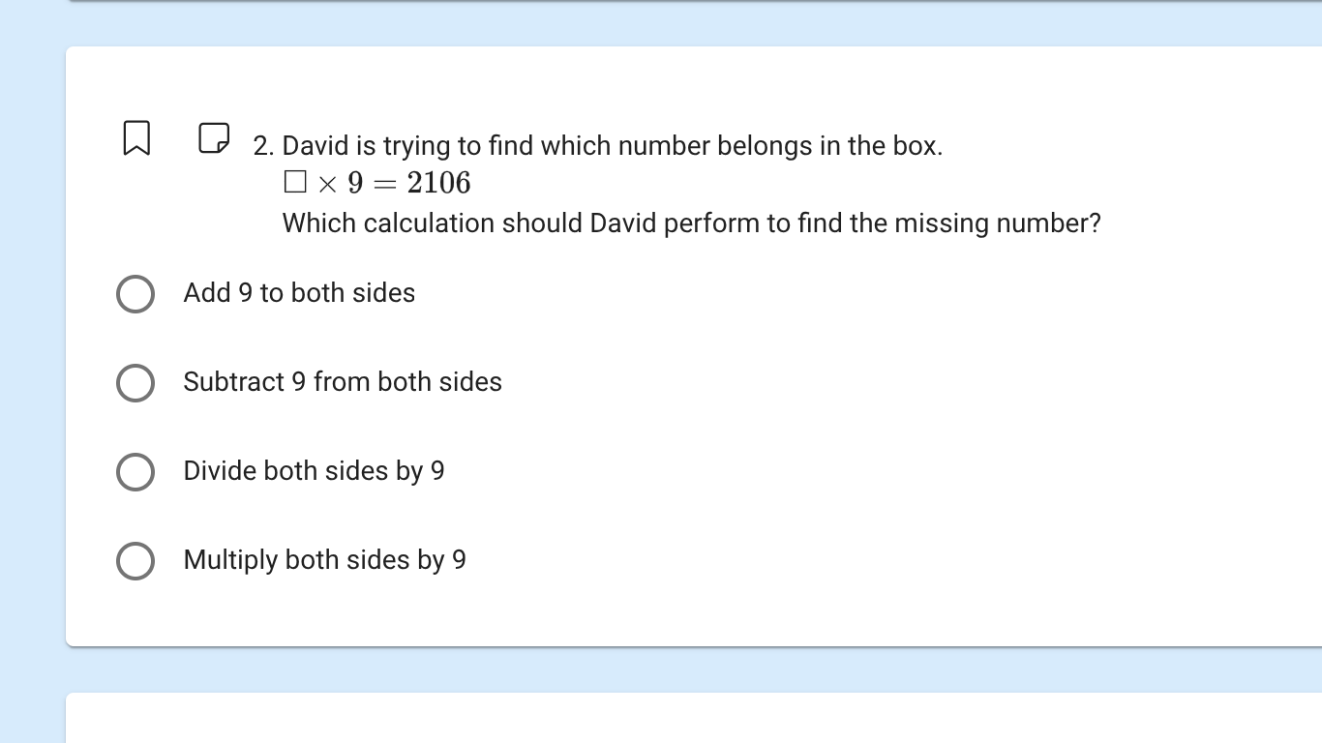This screenshot has width=1322, height=743.
Task: Click the first answer's circle selector
Action: (135, 294)
